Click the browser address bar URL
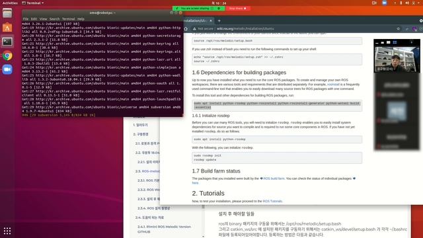Screen dimensions: 423x238 coord(245,28)
